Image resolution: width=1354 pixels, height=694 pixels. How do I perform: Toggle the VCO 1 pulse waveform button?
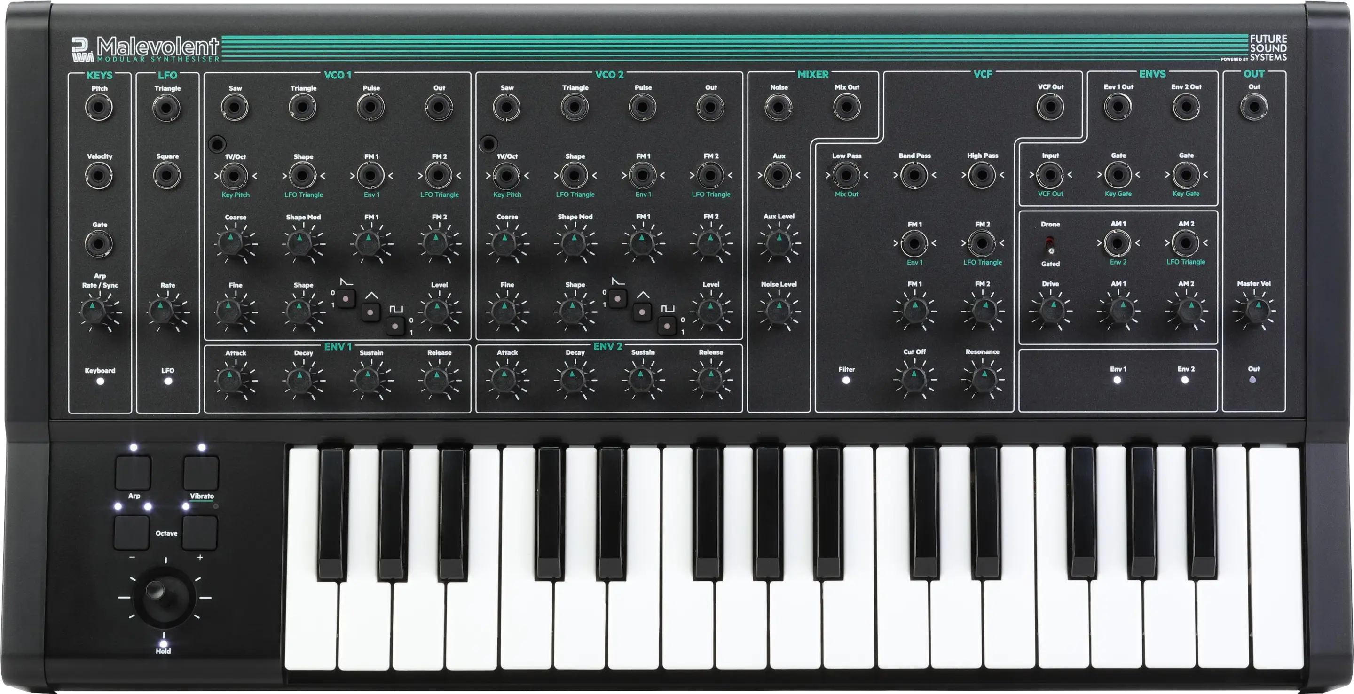(395, 326)
